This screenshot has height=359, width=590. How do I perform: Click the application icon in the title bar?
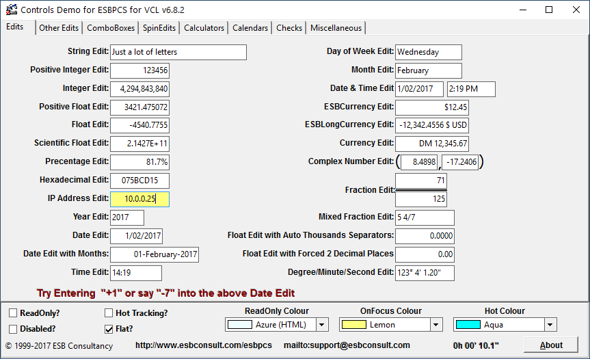(11, 10)
